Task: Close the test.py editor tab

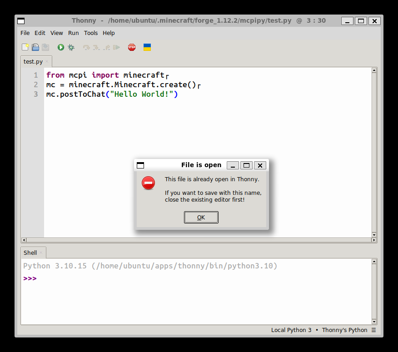Action: pyautogui.click(x=47, y=61)
